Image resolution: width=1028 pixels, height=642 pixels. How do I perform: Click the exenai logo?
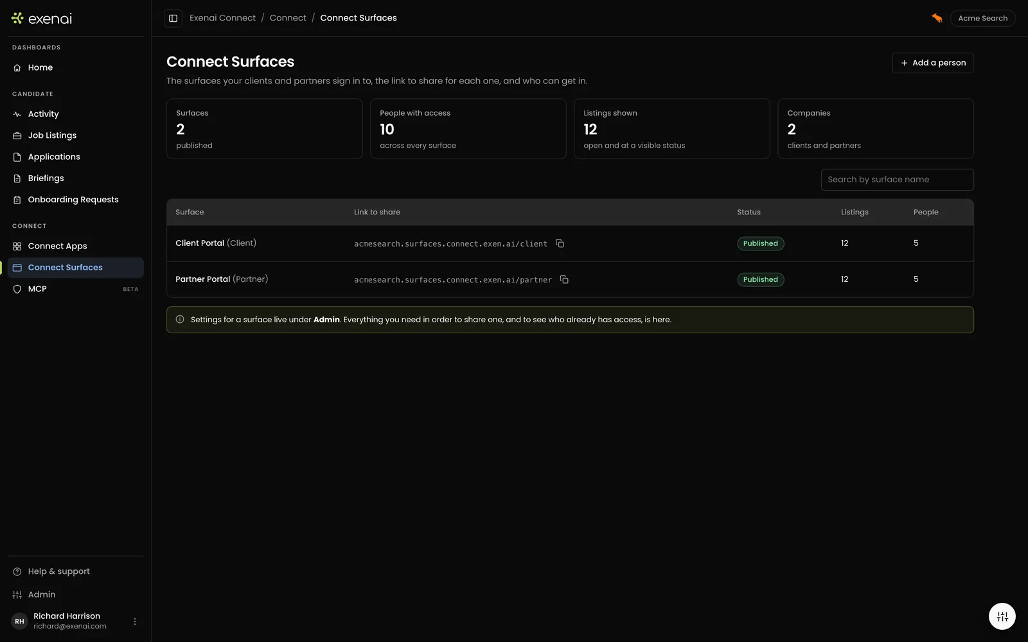(42, 19)
